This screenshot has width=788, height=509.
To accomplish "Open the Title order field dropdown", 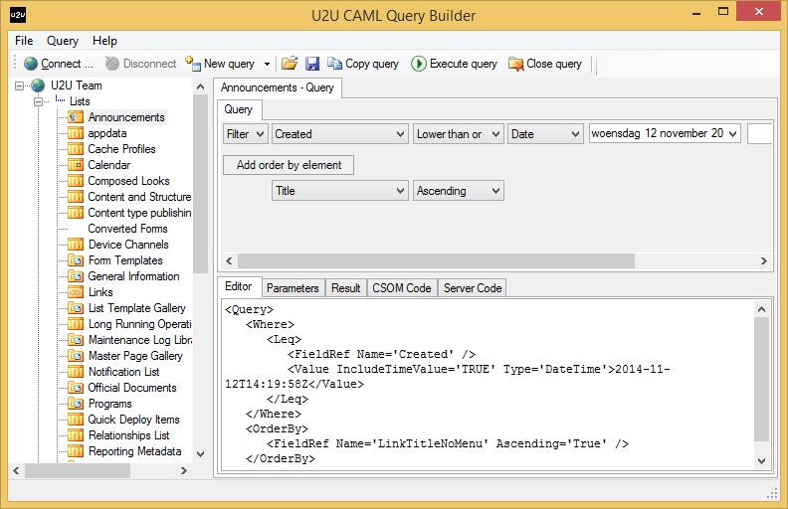I will pos(339,191).
